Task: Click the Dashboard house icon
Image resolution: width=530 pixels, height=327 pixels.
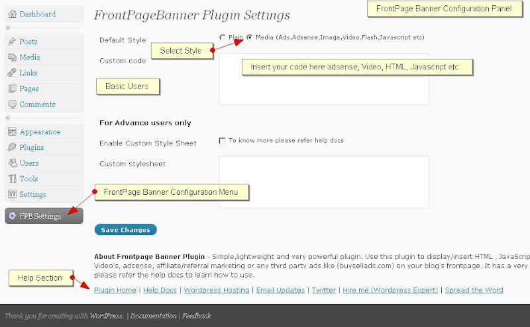Action: [13, 14]
